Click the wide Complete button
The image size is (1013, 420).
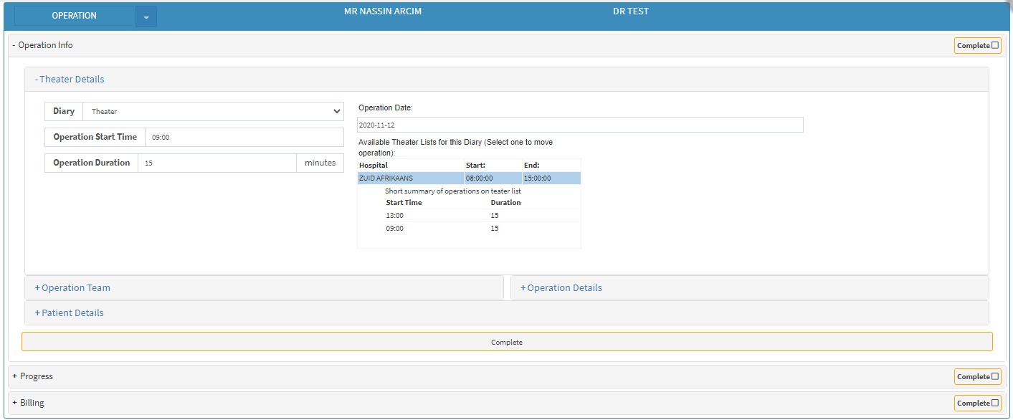pos(507,342)
